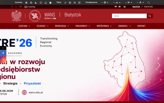Increase letter spacing with plus button
Viewport: 164px width, 103px height.
[x=143, y=3]
